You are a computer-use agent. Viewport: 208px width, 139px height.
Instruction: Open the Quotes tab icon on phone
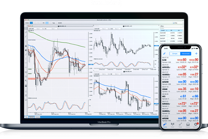165,125
